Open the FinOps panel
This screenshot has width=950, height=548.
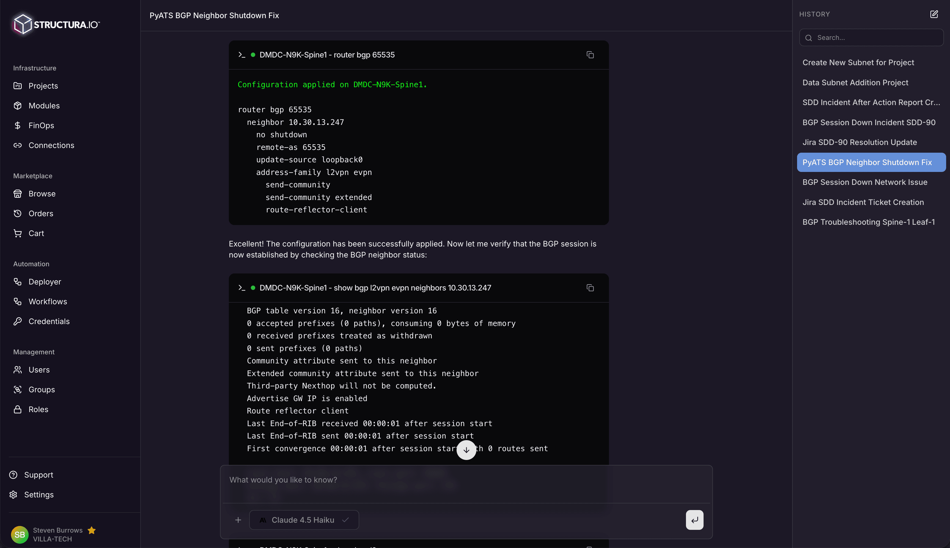coord(41,125)
